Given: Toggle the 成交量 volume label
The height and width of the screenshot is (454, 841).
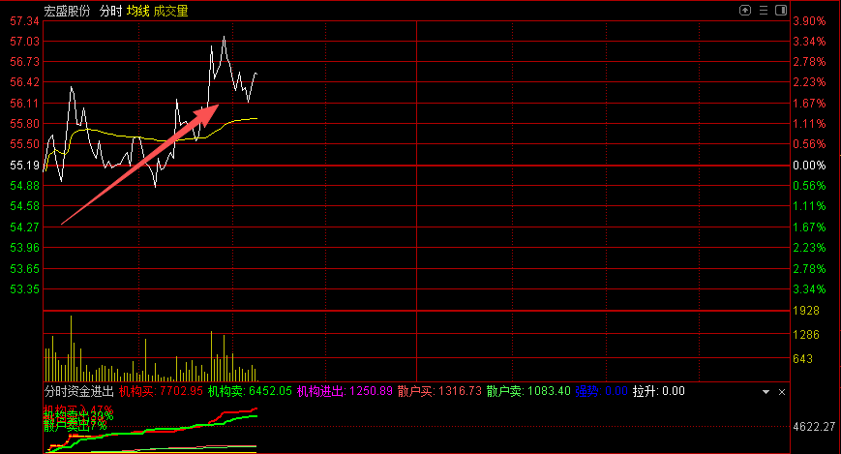Looking at the screenshot, I should 171,11.
